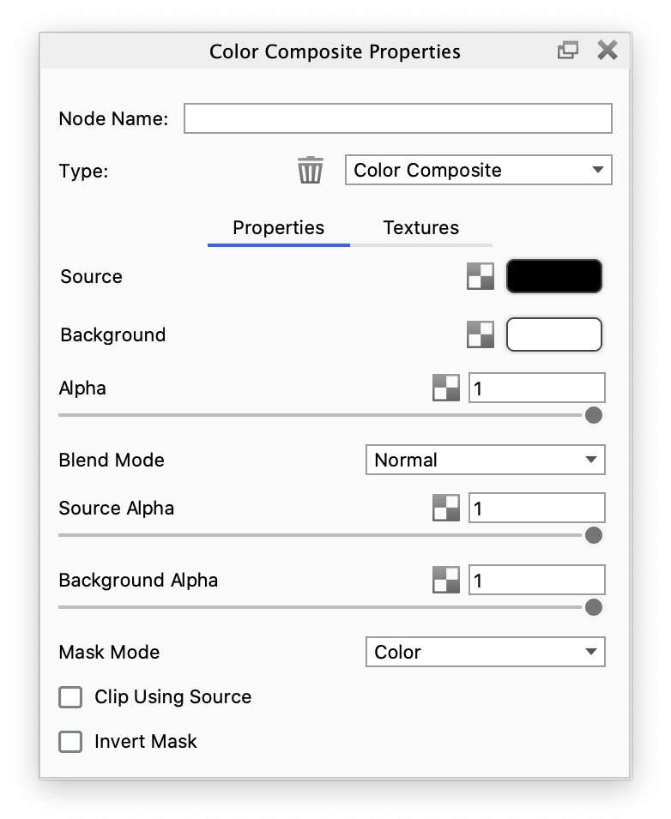Click the Alpha slider handle
The image size is (671, 819).
tap(594, 415)
